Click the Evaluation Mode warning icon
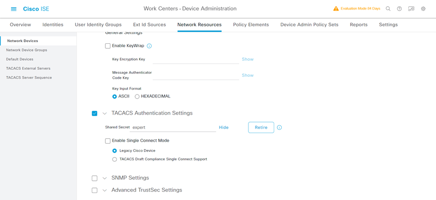Screen dimensions: 436x200 tap(336, 9)
